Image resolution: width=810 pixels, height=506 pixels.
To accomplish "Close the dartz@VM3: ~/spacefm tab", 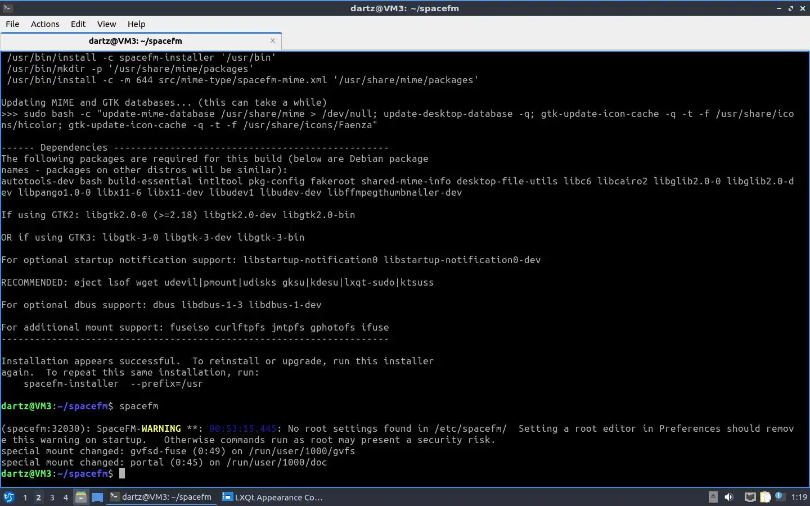I will click(x=273, y=40).
